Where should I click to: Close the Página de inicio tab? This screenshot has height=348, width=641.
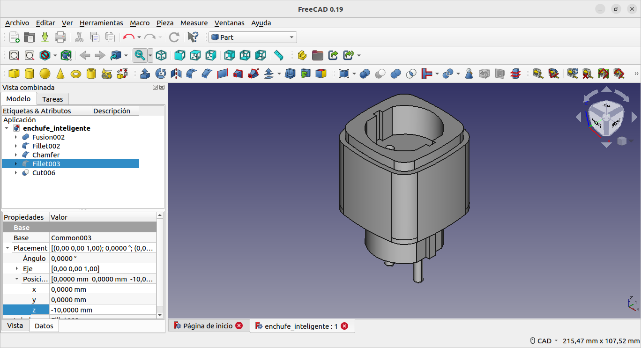(x=239, y=326)
